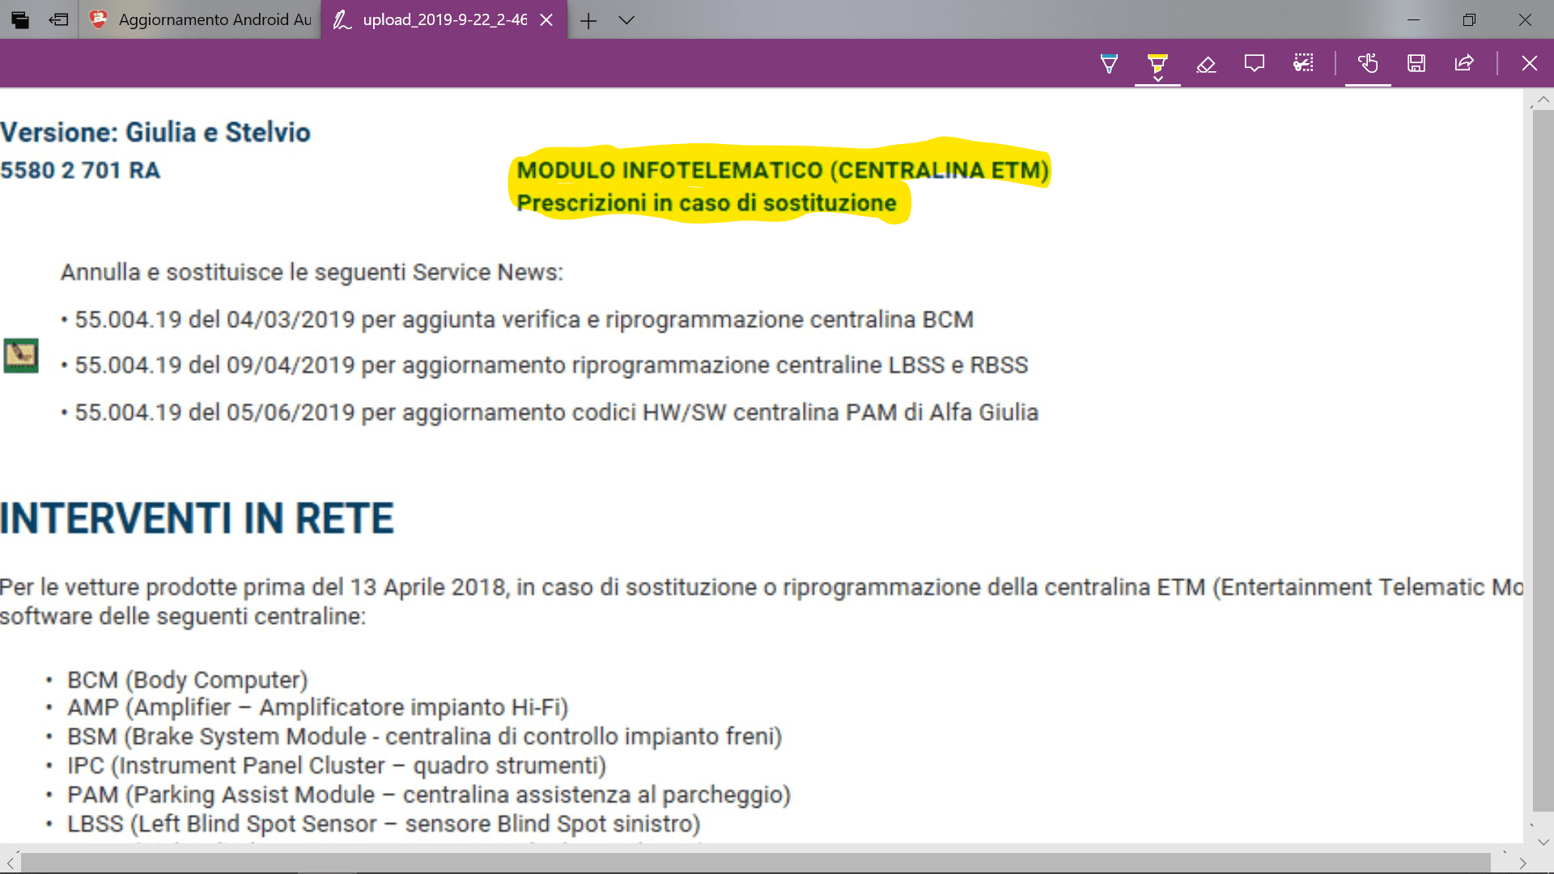Close the upload_2019-9-22_2-46 tab
The image size is (1554, 874).
click(x=547, y=19)
